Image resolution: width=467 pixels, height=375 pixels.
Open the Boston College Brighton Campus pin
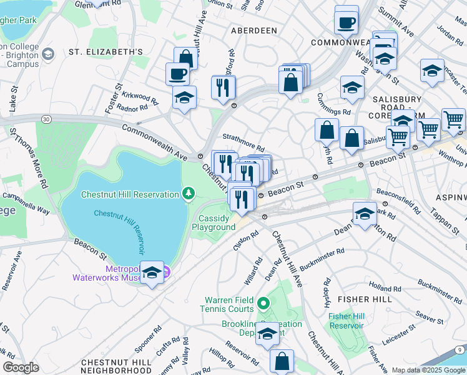48,54
